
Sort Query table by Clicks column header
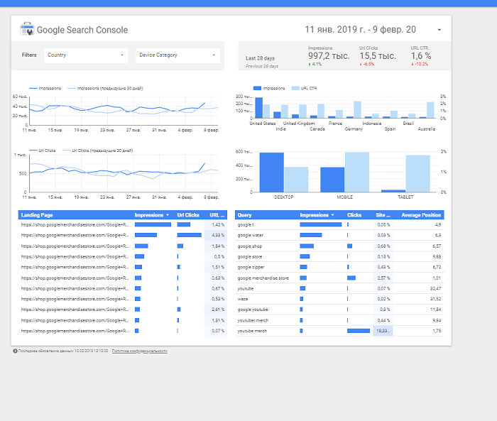[x=354, y=214]
